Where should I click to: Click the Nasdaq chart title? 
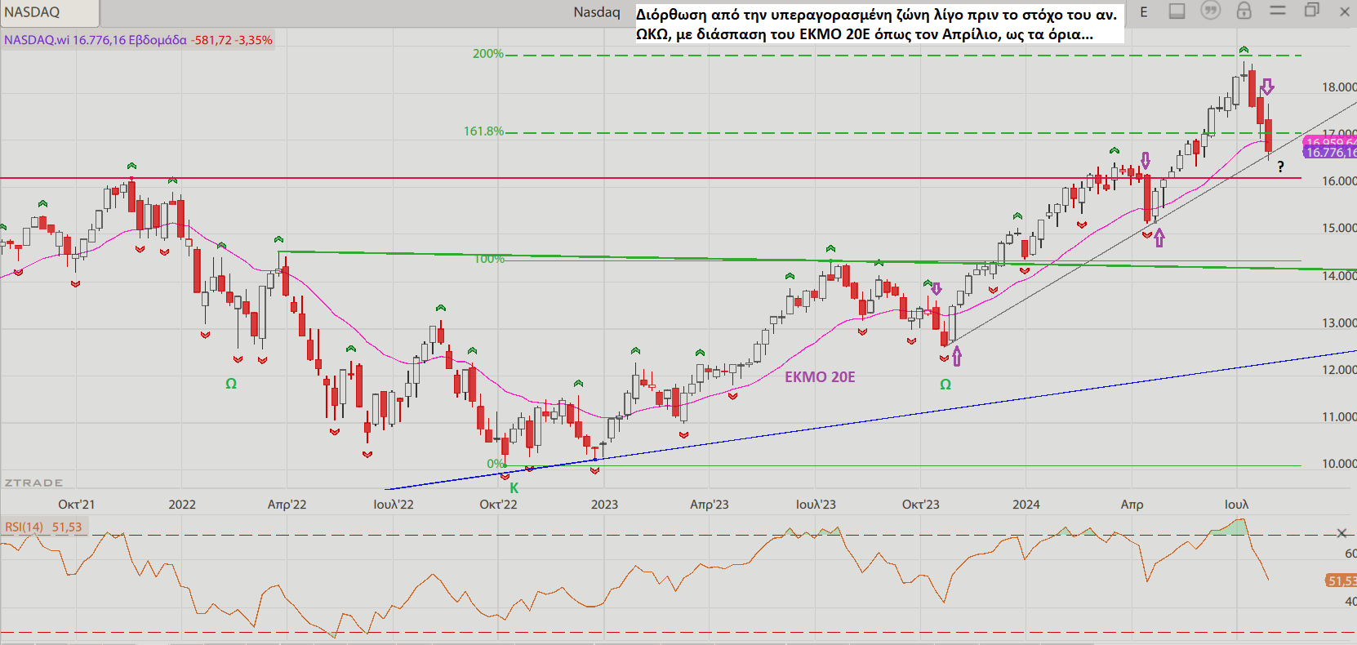pyautogui.click(x=597, y=12)
